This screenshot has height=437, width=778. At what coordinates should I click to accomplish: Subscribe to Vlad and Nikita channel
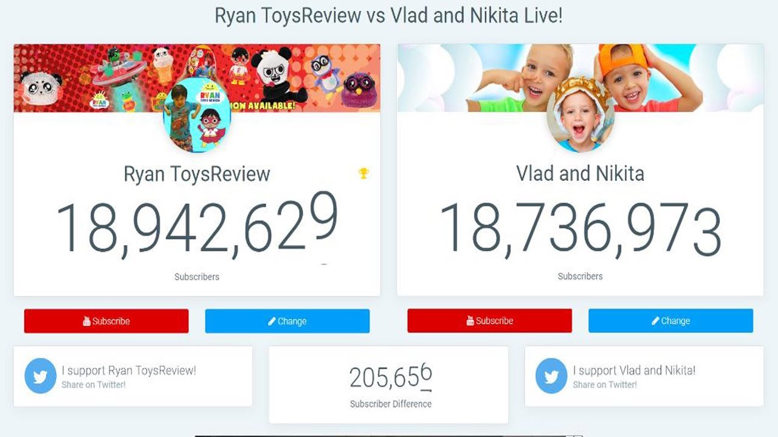489,320
